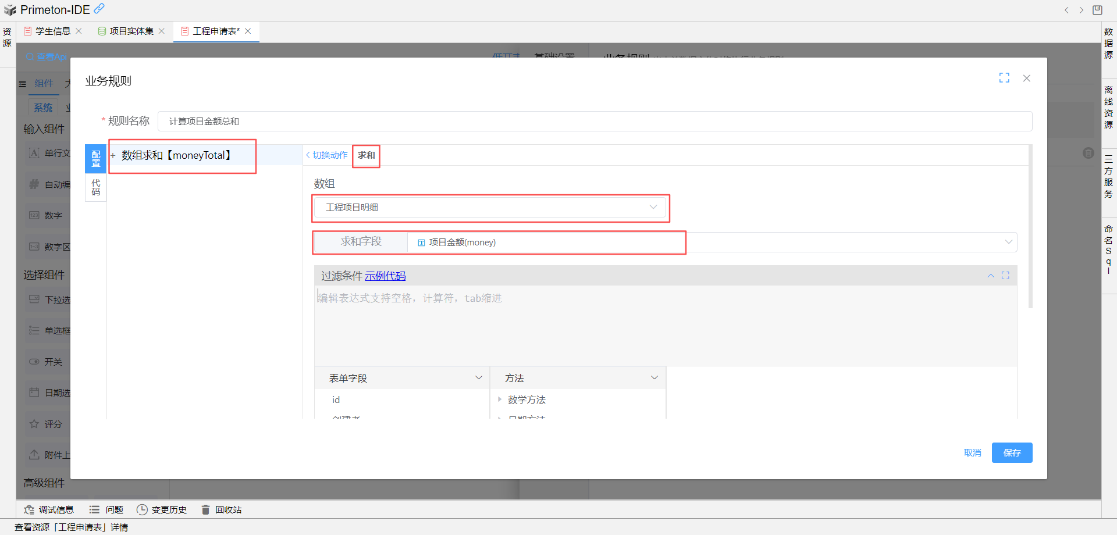Open the change history panel
Viewport: 1117px width, 535px height.
click(162, 509)
